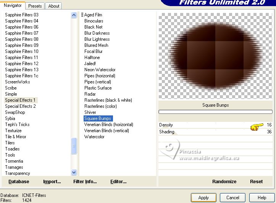The height and width of the screenshot is (203, 276).
Task: Select Sapphire Filters 08 category
Action: click(x=22, y=39)
